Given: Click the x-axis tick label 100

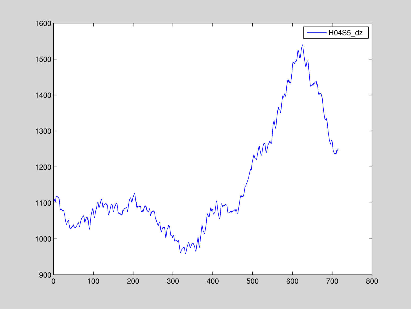Looking at the screenshot, I should (93, 281).
